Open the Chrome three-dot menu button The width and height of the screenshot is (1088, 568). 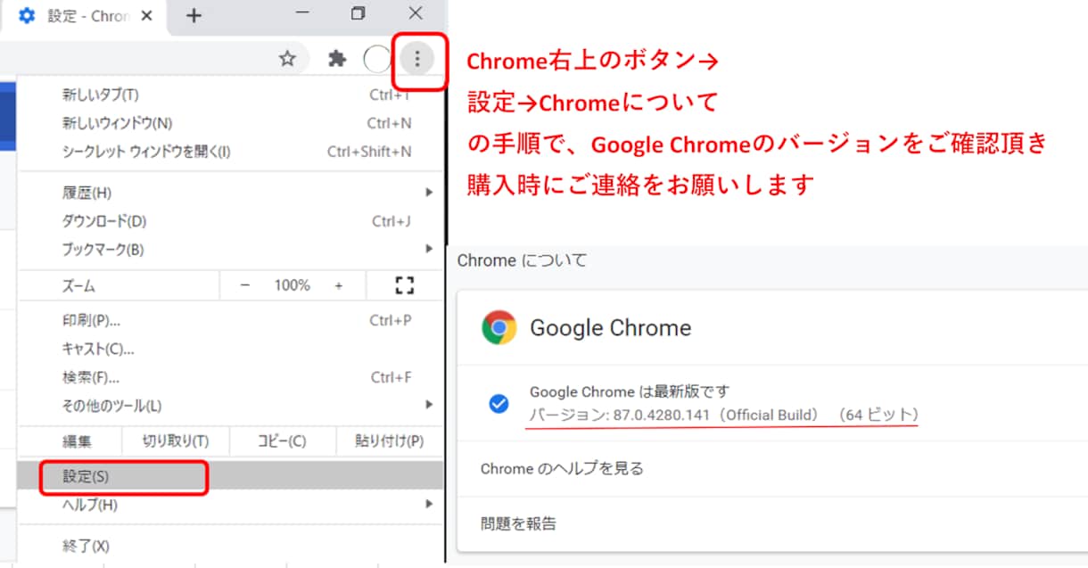click(x=416, y=59)
